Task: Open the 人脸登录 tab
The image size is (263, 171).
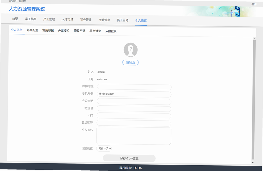Action: coord(111,31)
